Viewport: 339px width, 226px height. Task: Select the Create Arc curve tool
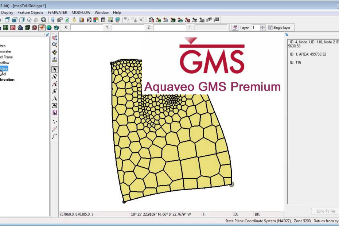(54, 136)
